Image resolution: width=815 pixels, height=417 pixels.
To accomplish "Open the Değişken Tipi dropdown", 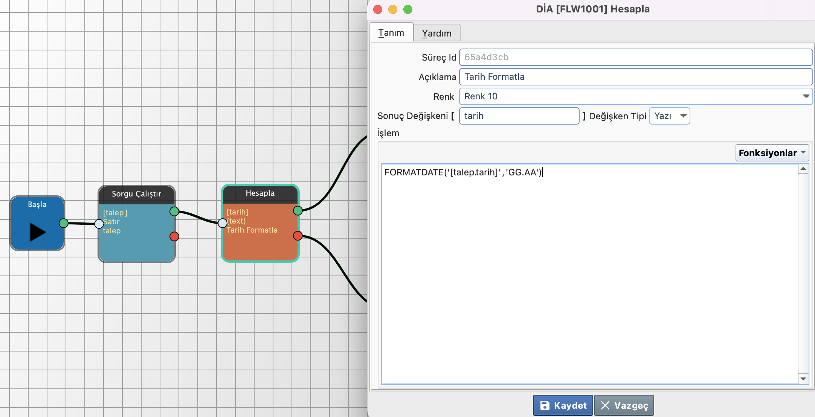I will coord(683,116).
